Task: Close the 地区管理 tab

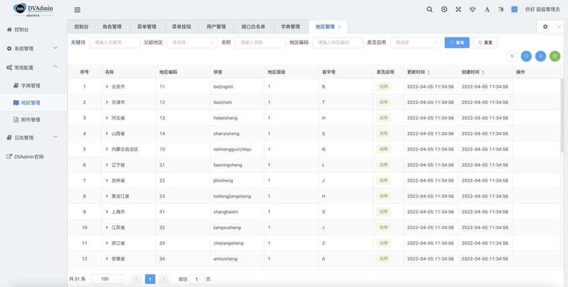Action: [340, 27]
